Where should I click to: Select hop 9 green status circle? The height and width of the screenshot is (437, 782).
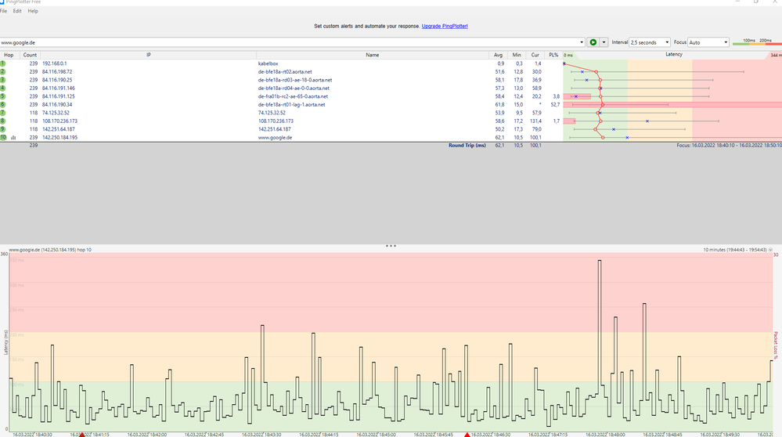point(2,129)
